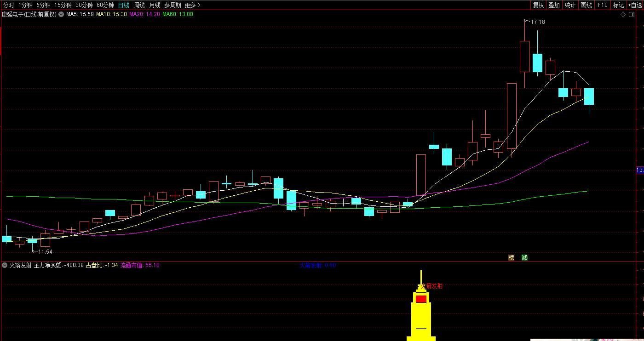Click the '减' marker icon below the chart
This screenshot has height=341, width=644.
point(524,257)
